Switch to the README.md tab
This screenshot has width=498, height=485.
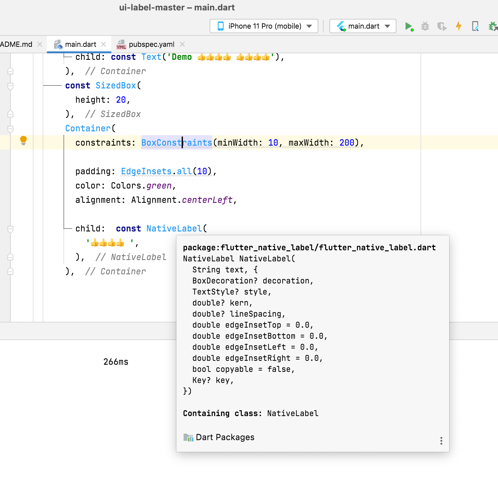(16, 44)
